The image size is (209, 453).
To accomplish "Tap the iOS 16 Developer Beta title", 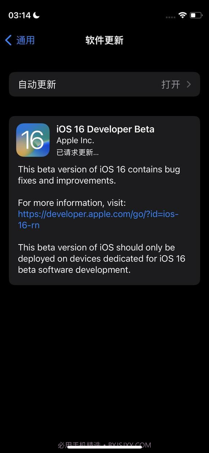I will click(x=105, y=129).
